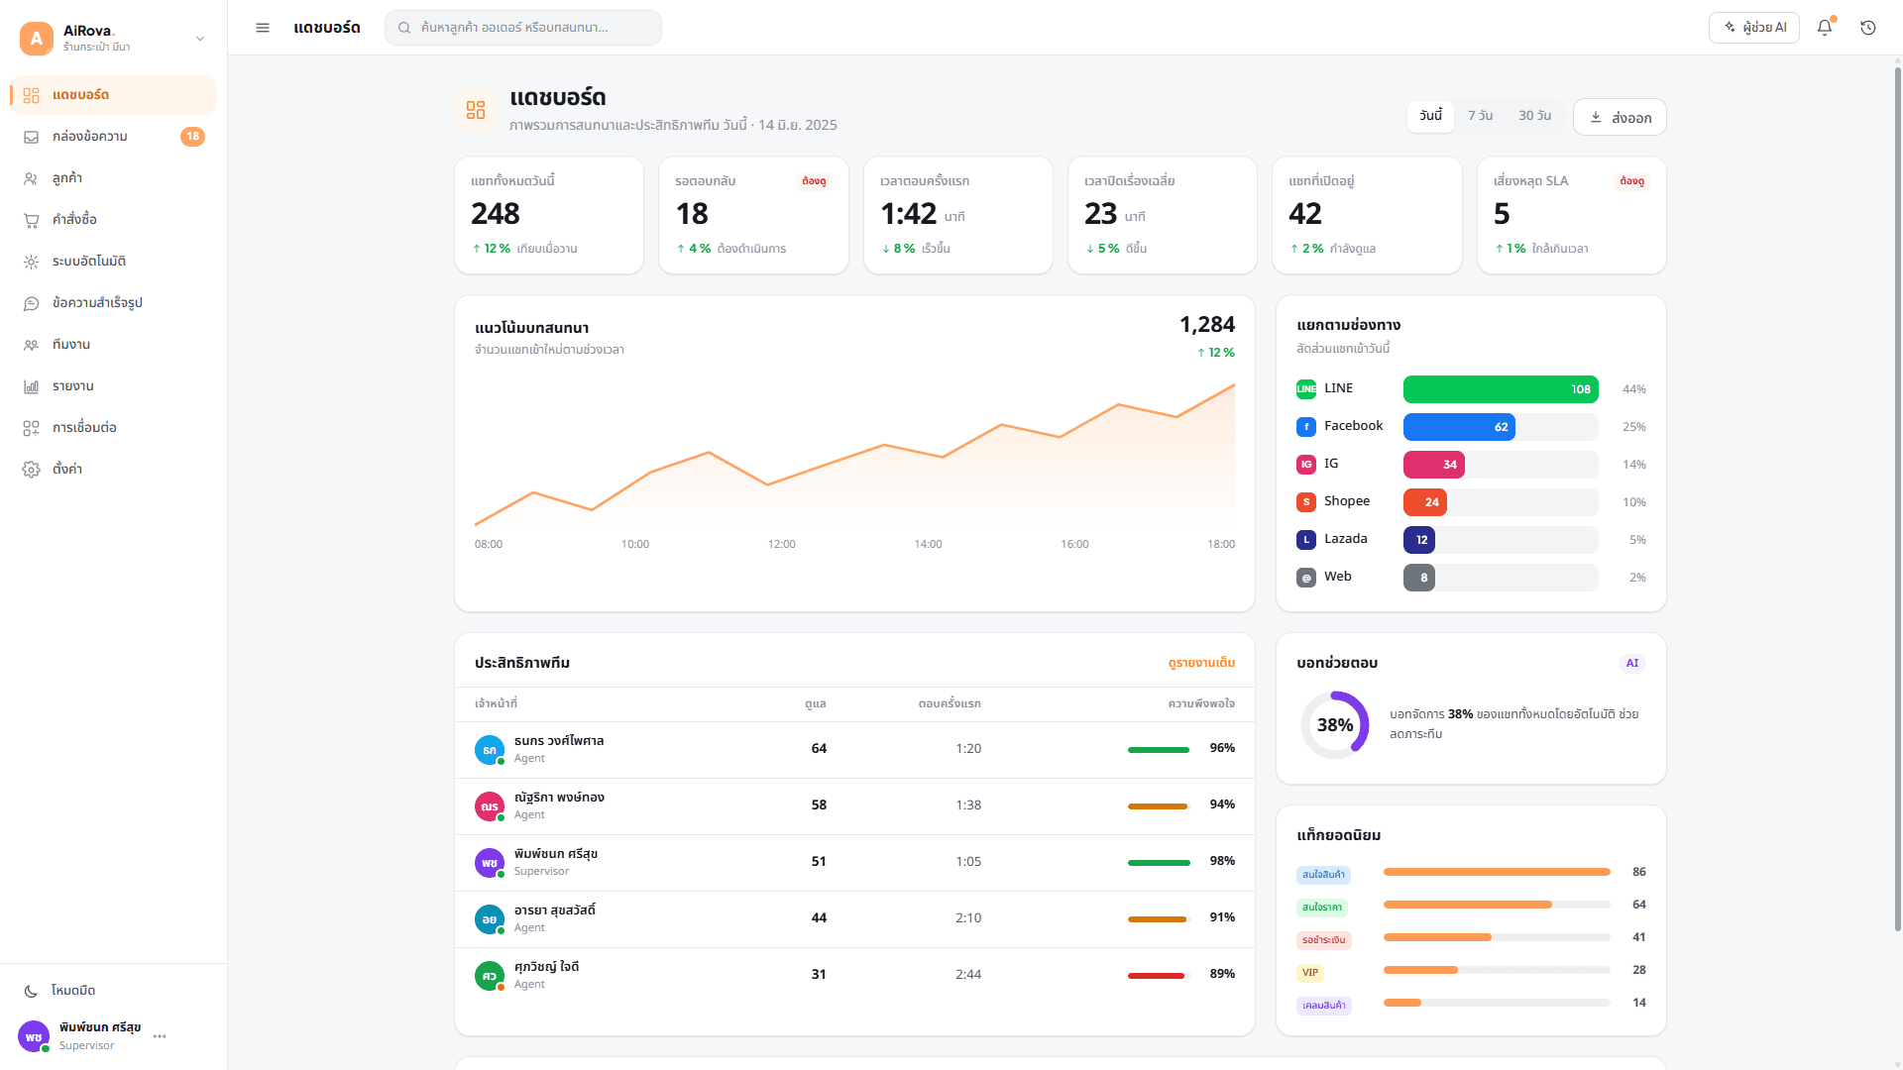Viewport: 1903px width, 1070px height.
Task: Focus the customer search field
Action: click(523, 28)
